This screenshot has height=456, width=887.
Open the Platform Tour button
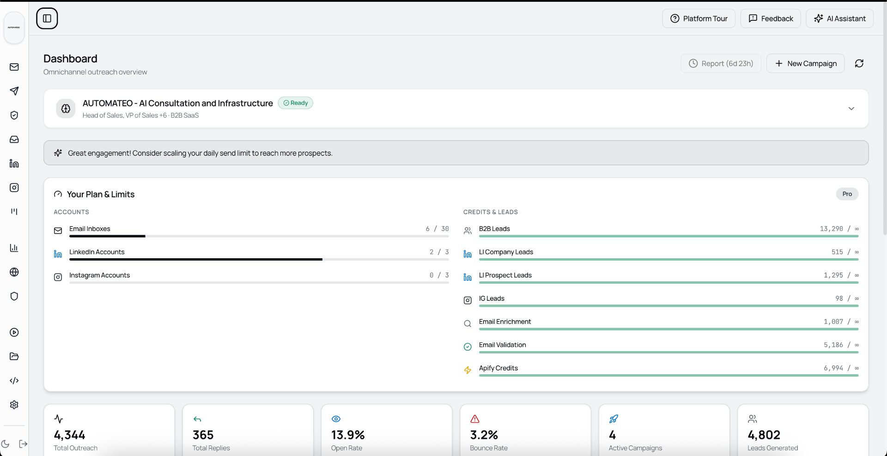pyautogui.click(x=699, y=18)
